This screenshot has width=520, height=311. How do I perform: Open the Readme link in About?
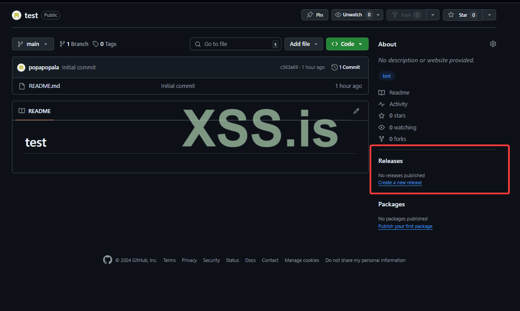click(x=399, y=92)
